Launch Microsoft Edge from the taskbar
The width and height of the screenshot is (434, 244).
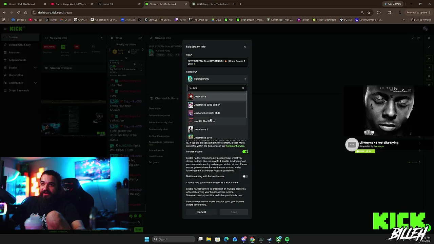click(226, 239)
